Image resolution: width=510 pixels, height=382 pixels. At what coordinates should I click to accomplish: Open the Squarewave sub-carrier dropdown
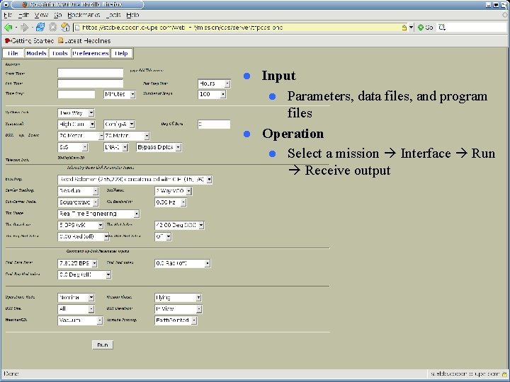(78, 202)
